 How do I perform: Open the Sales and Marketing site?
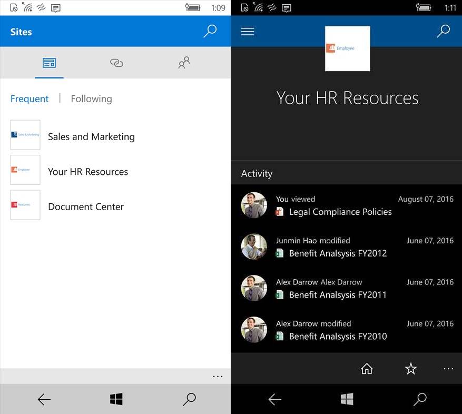[91, 136]
